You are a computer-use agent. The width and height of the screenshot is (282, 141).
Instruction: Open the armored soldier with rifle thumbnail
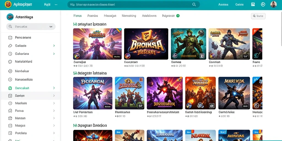229,44
